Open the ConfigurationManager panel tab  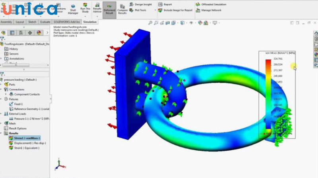click(21, 33)
